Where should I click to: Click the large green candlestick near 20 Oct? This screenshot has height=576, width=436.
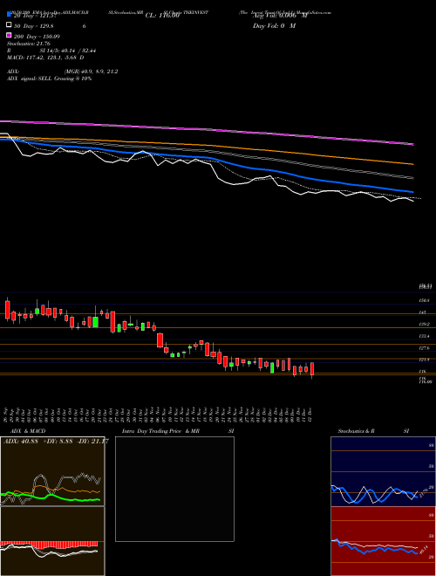tap(95, 322)
